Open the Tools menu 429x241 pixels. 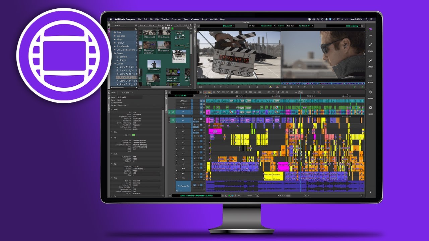(x=186, y=19)
